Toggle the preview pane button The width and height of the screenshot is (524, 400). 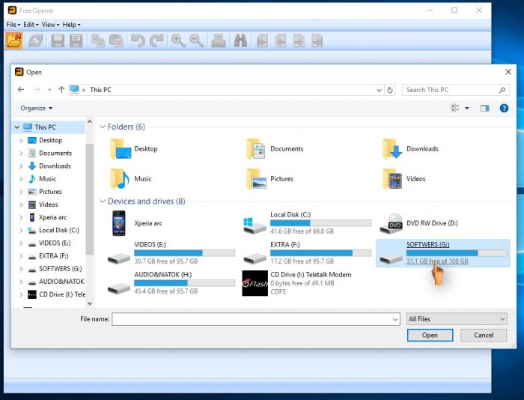click(484, 108)
